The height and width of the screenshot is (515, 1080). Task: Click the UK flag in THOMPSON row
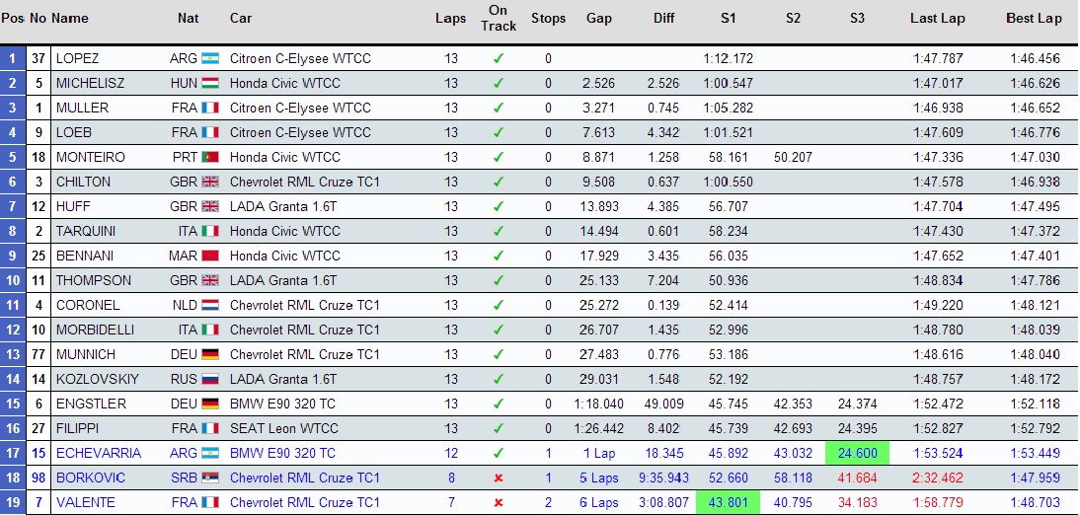coord(210,281)
